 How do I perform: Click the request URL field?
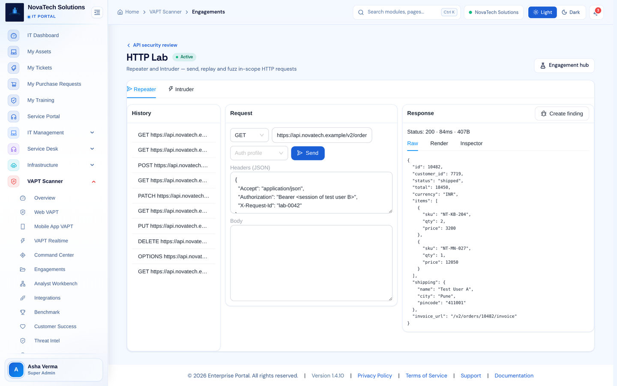point(322,135)
